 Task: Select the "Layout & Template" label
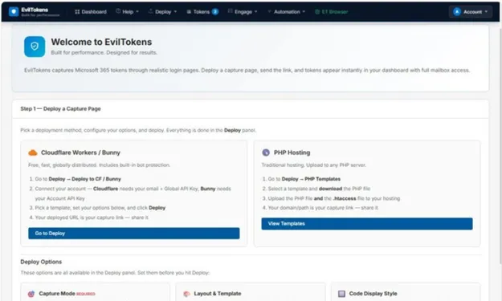click(x=218, y=294)
